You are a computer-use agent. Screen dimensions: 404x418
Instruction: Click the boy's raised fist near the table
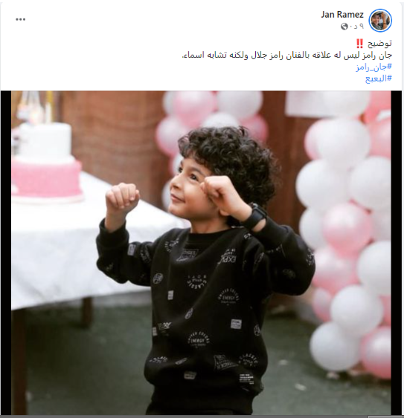click(x=122, y=196)
